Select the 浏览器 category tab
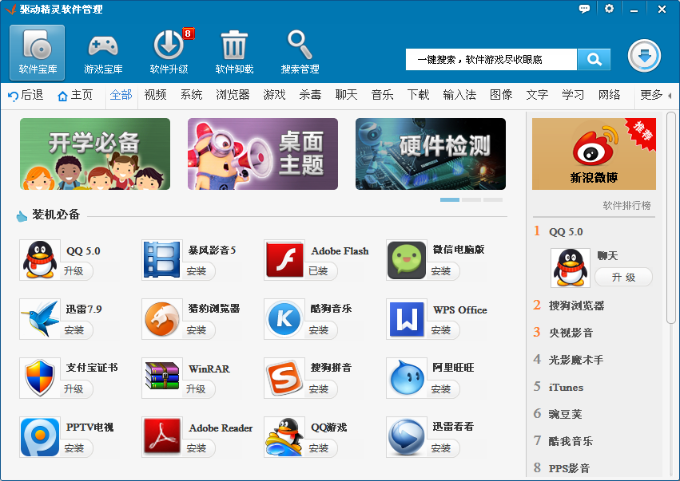 coord(233,95)
